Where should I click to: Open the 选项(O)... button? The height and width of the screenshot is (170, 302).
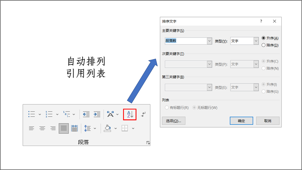(174, 121)
